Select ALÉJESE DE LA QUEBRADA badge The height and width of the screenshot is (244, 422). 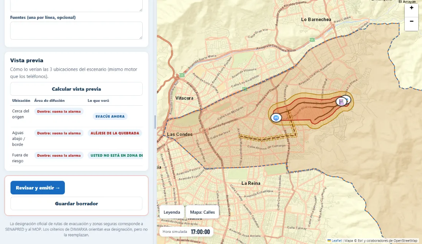115,133
